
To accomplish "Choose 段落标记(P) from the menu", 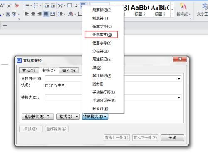I will 102,10.
